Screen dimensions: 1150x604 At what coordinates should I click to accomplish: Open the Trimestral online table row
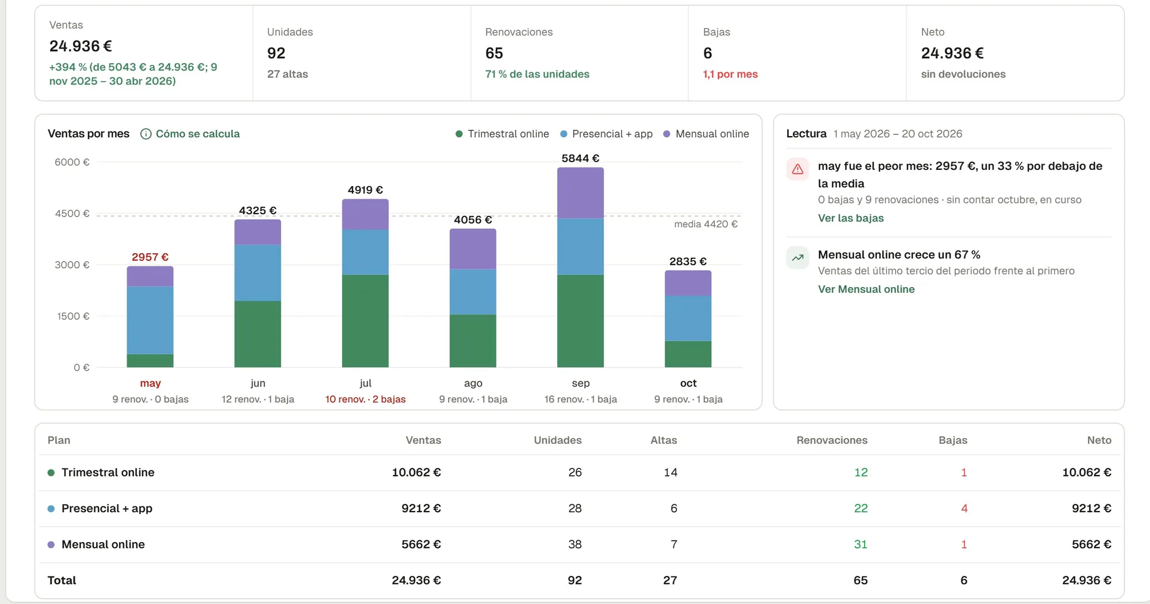point(580,473)
